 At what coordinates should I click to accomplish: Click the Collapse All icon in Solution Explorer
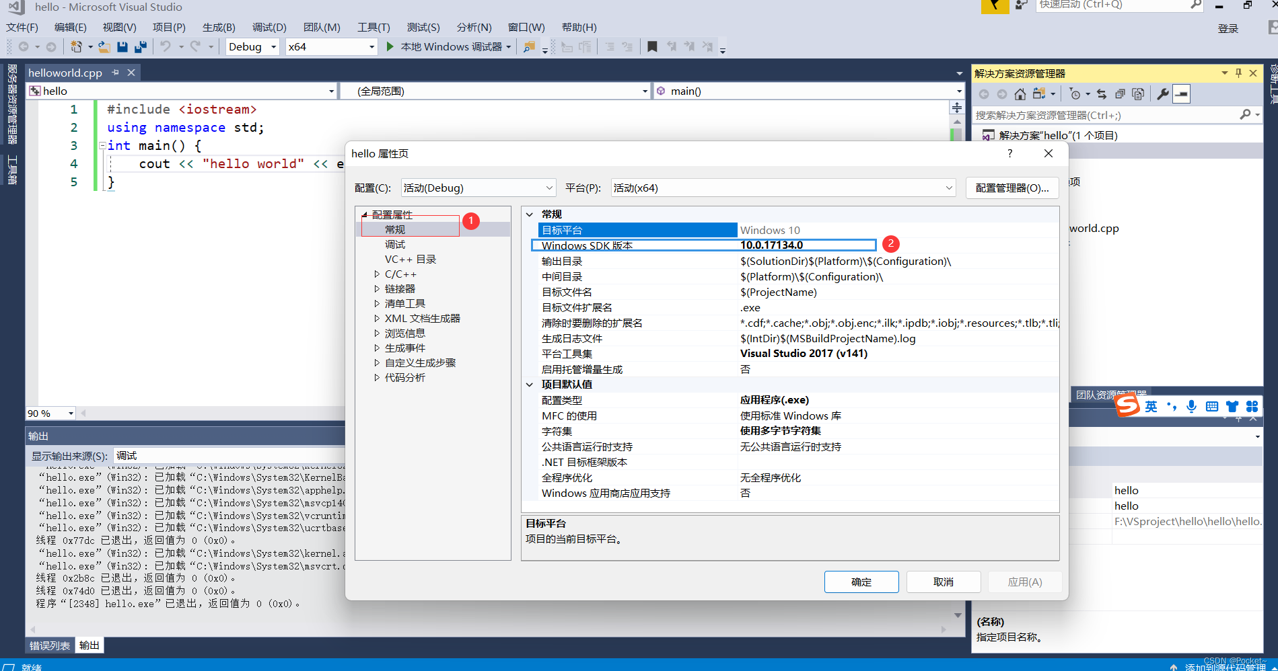tap(1120, 94)
